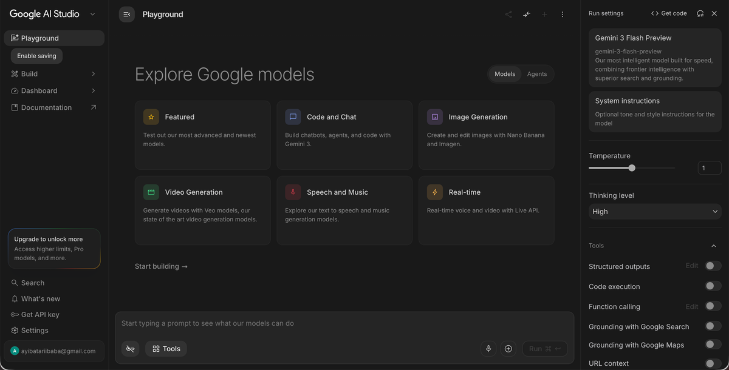Click the share icon in header
Image resolution: width=729 pixels, height=370 pixels.
[508, 15]
